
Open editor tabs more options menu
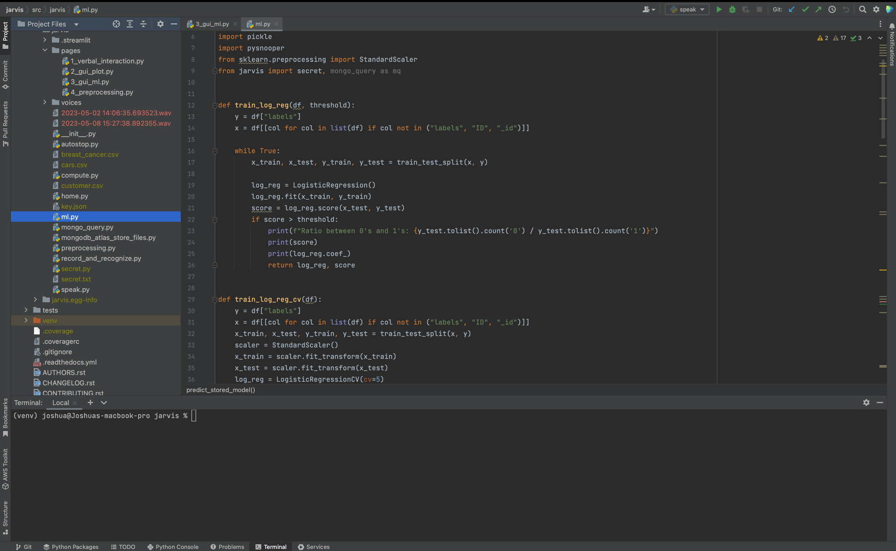point(880,24)
